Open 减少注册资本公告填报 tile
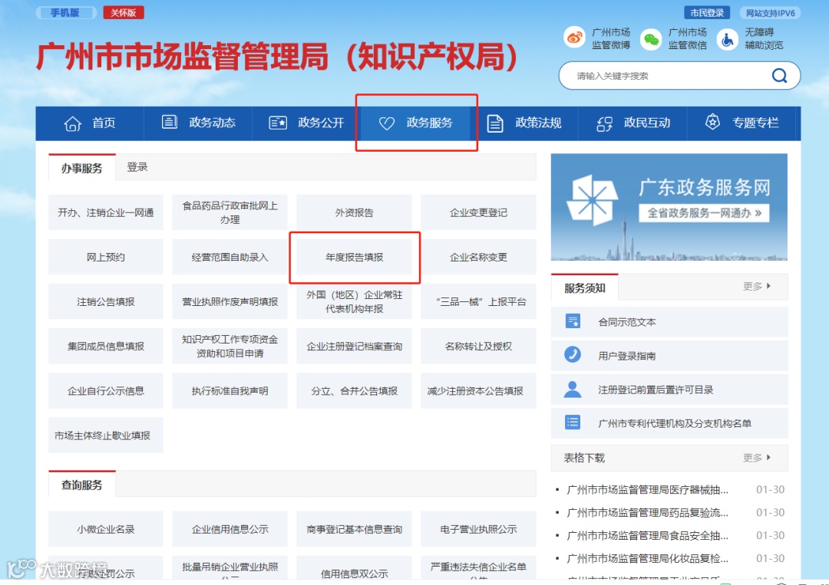The height and width of the screenshot is (585, 829). pyautogui.click(x=478, y=391)
